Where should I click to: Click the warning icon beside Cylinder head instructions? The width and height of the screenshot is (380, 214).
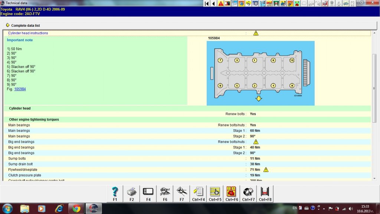pyautogui.click(x=256, y=33)
